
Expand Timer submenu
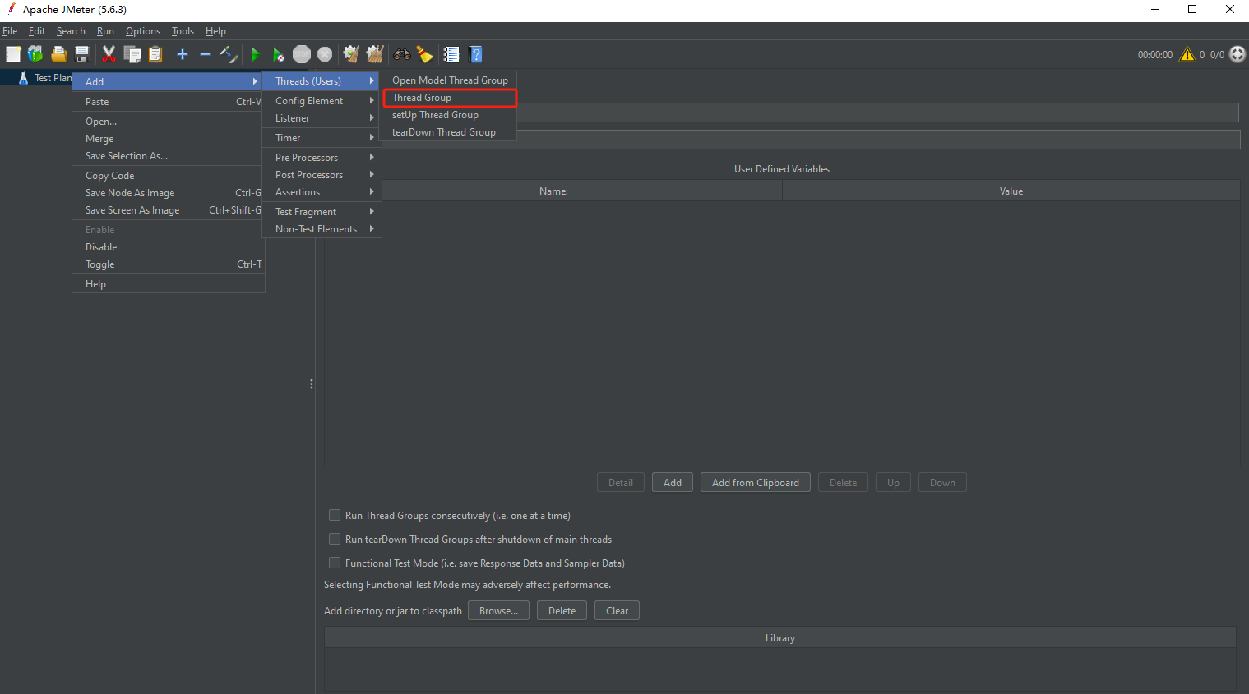[x=322, y=137]
